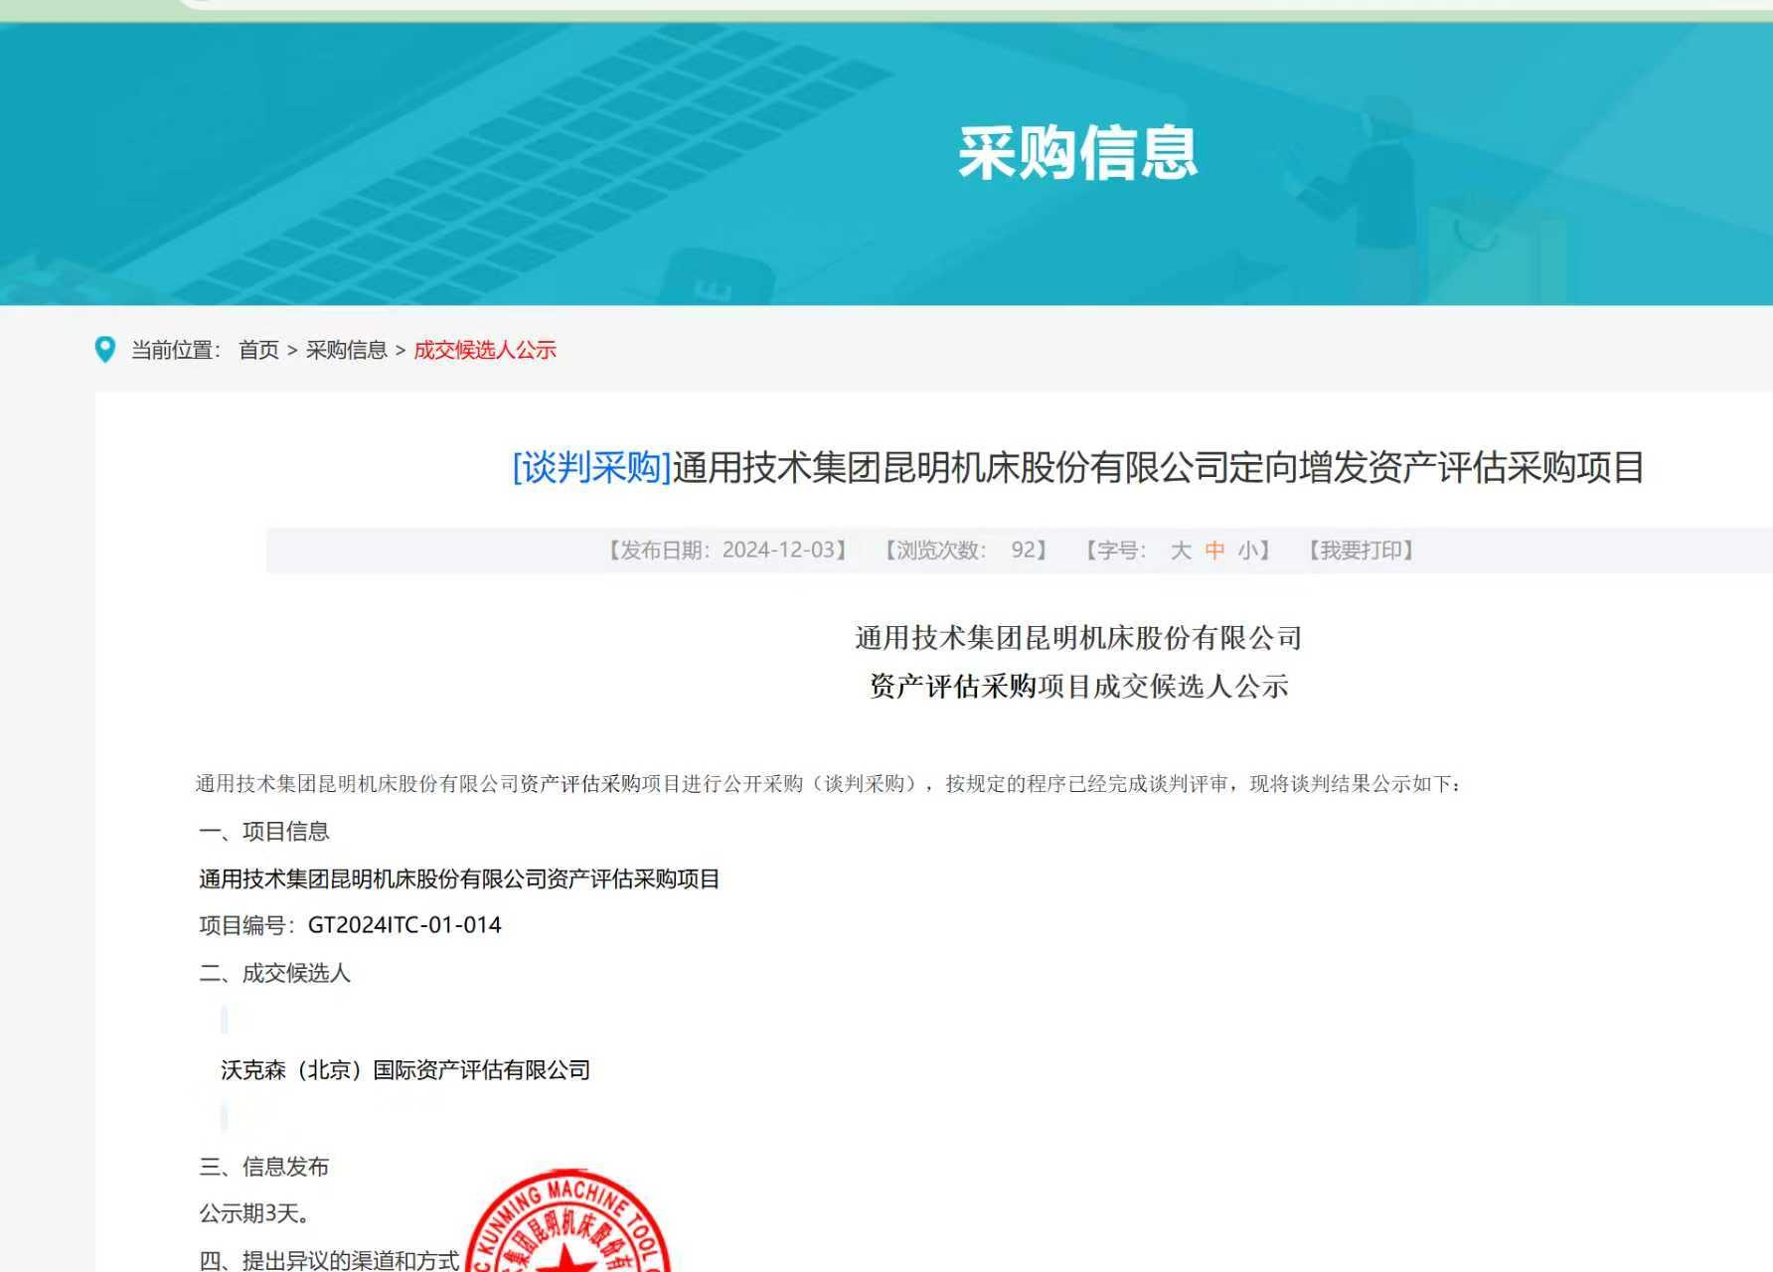The width and height of the screenshot is (1773, 1272).
Task: Click the 采购信息 banner heading
Action: pos(1078,153)
